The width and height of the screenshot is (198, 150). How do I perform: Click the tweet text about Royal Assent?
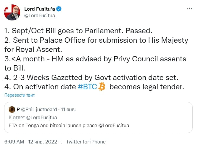[96, 45]
